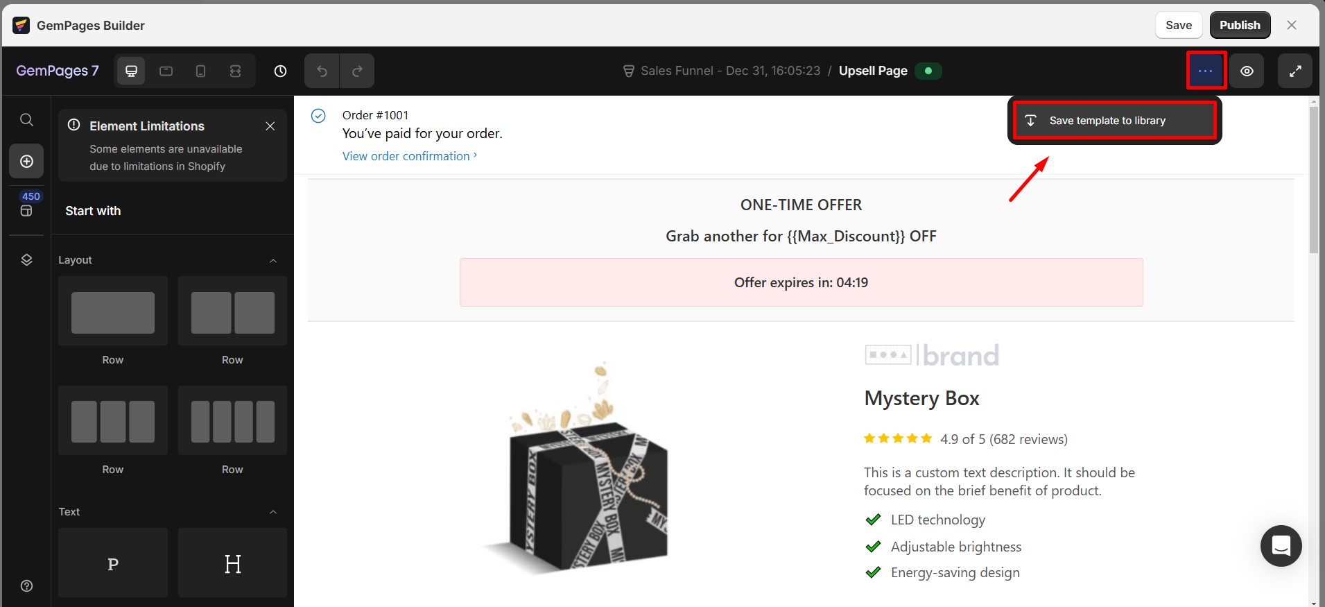Dismiss the Element Limitations notice
1325x607 pixels.
[x=270, y=126]
